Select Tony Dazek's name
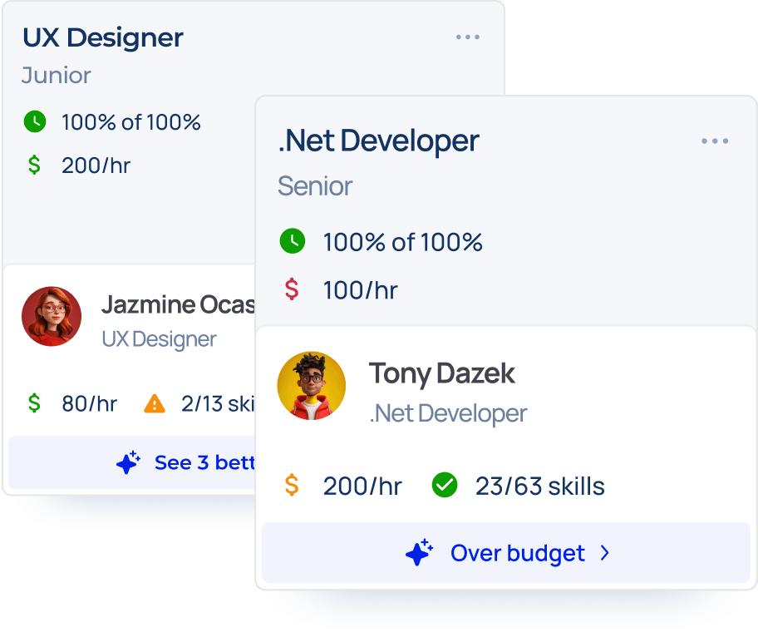 (441, 374)
